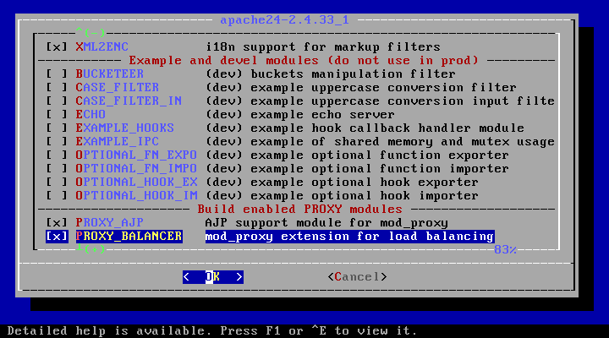Click the Cancel button
This screenshot has height=338, width=609.
(357, 276)
